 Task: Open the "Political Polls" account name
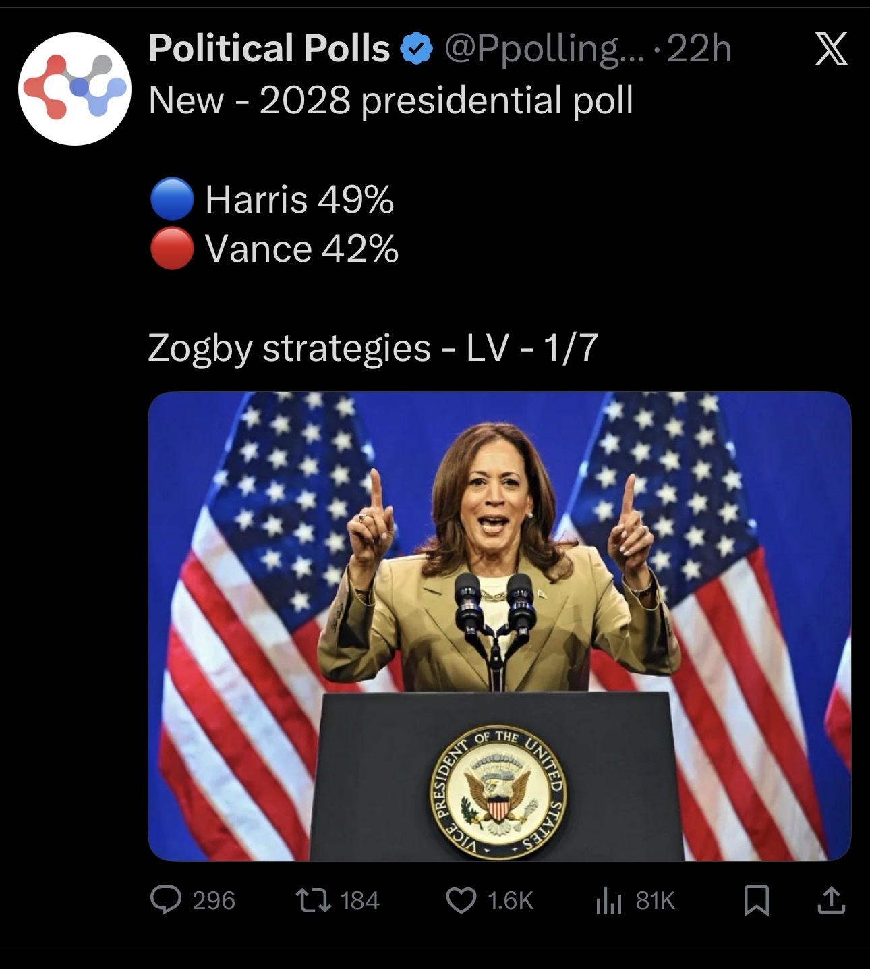pos(269,49)
